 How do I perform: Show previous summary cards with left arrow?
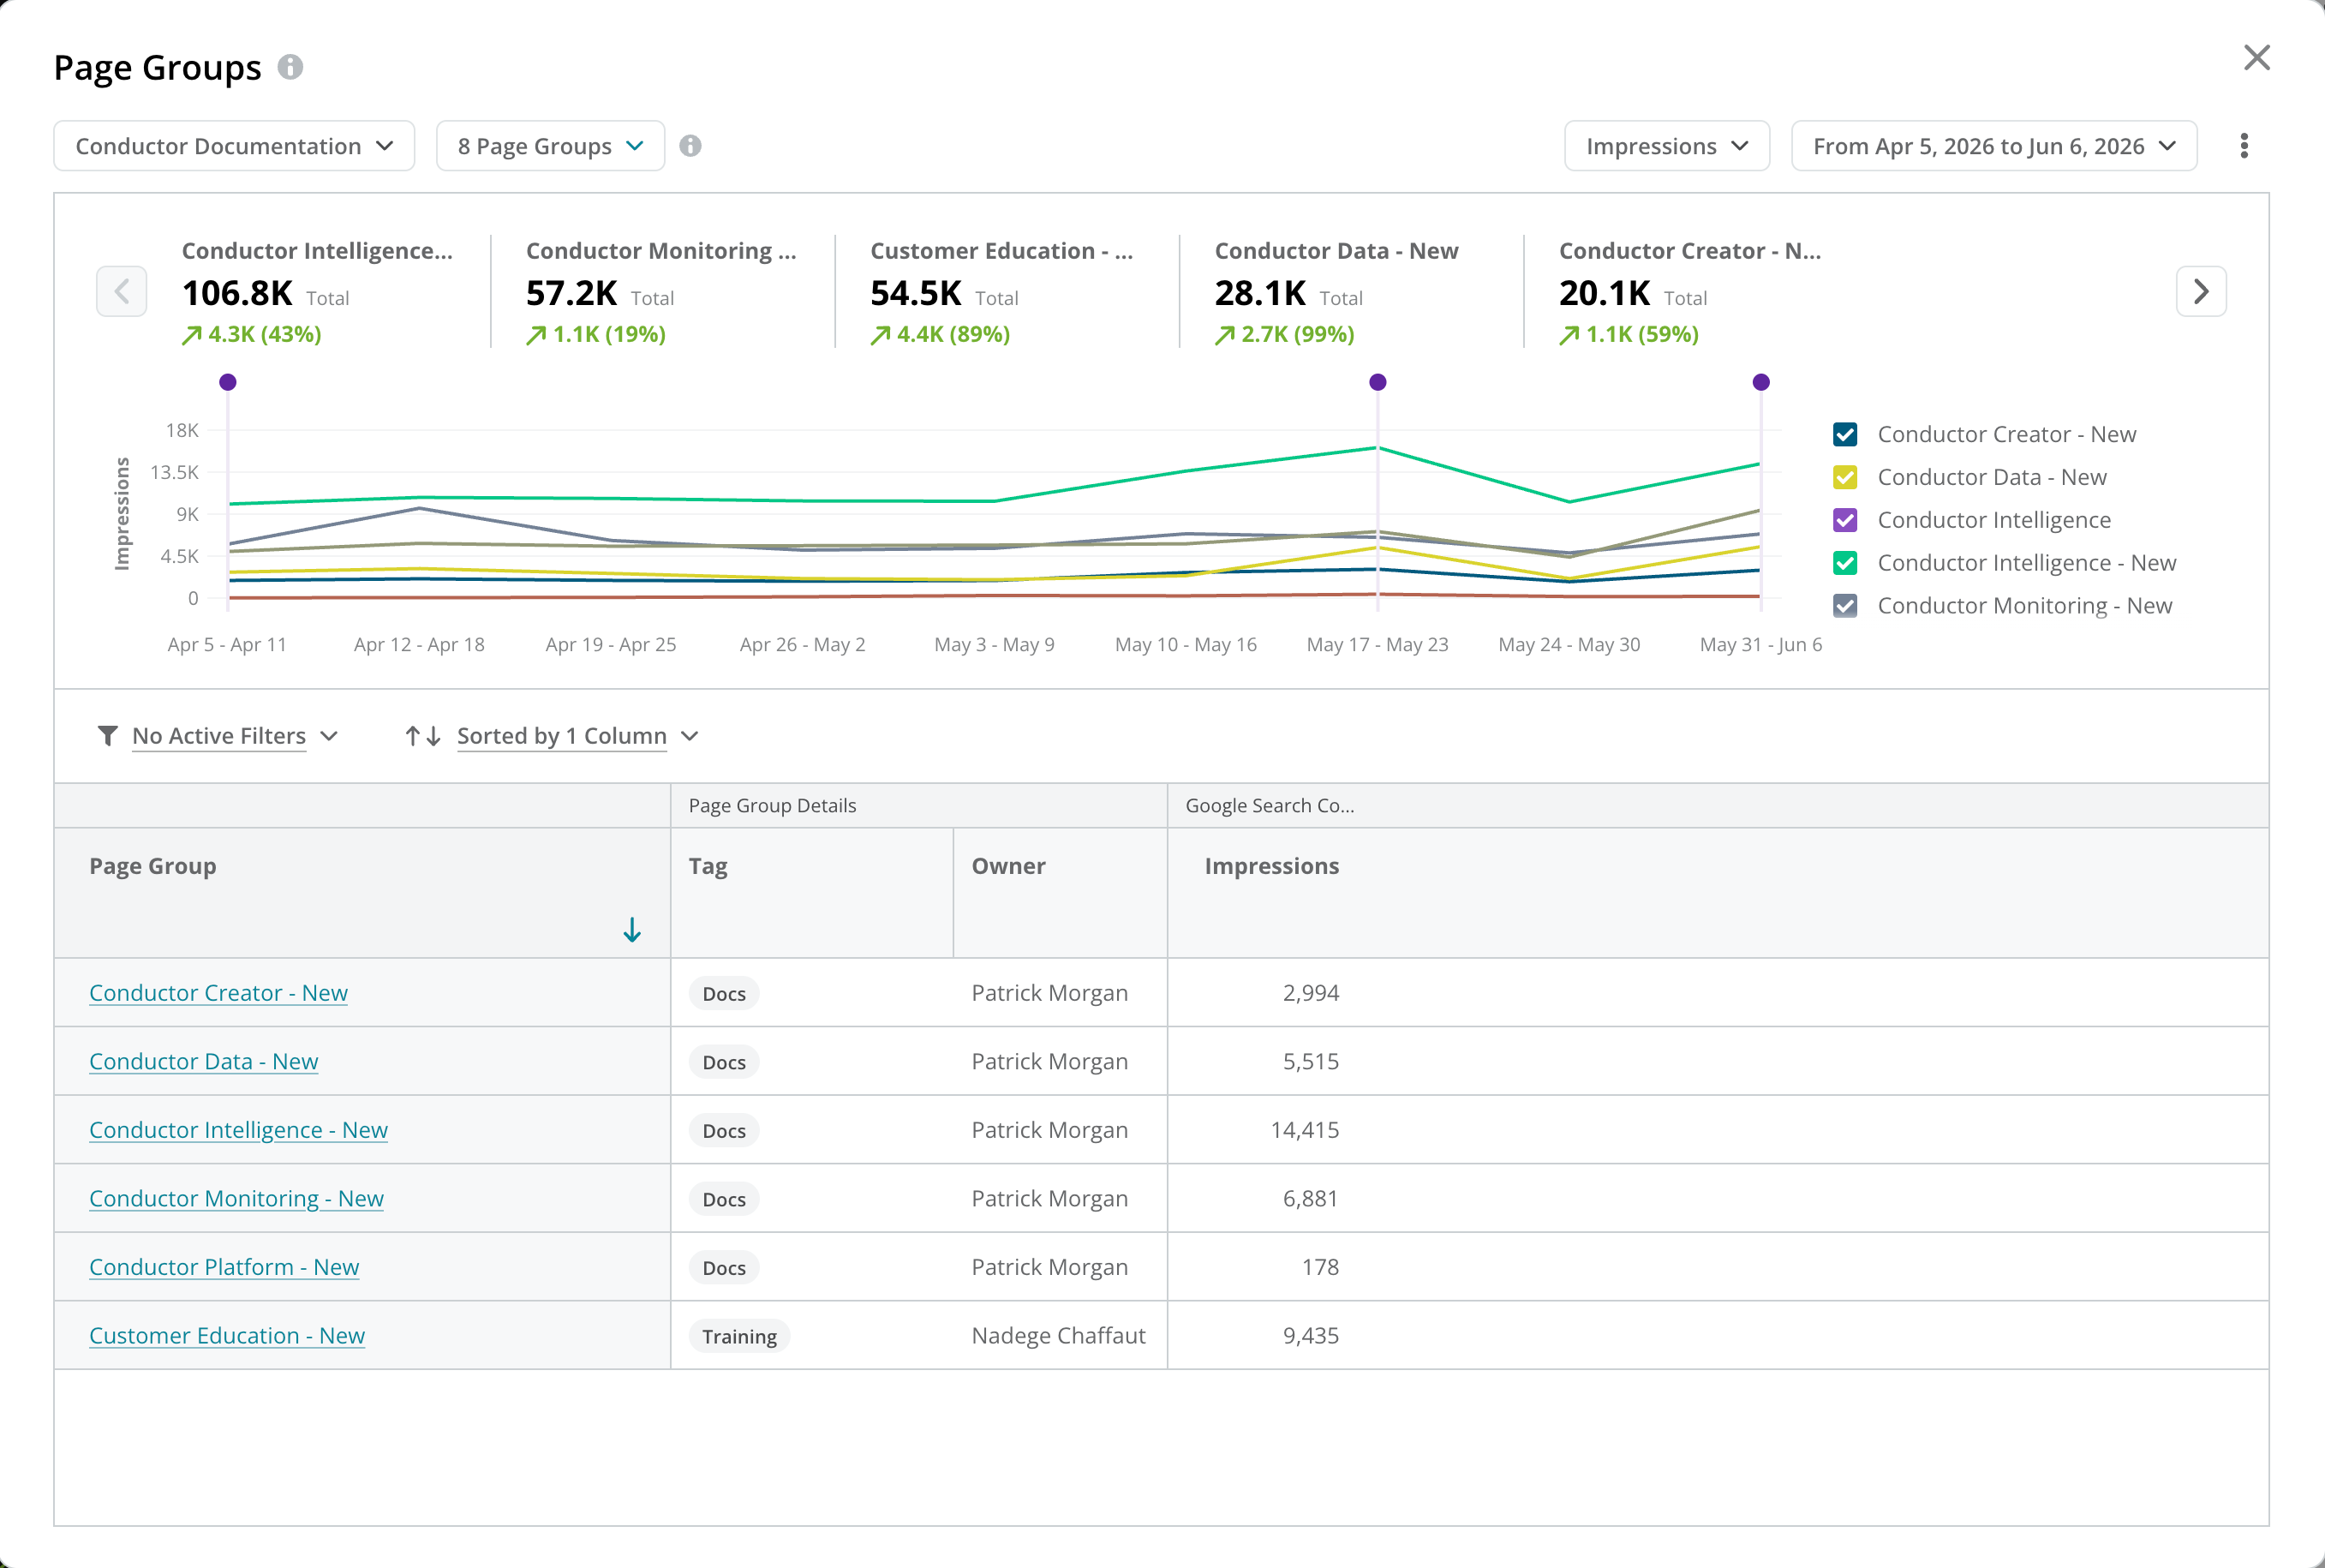point(122,291)
